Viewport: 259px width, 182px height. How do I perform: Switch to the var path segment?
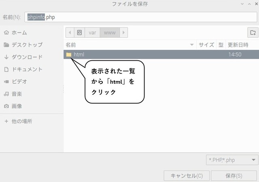click(x=92, y=32)
